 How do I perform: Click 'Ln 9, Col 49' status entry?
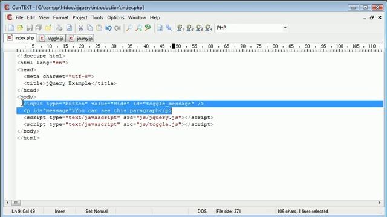point(23,212)
